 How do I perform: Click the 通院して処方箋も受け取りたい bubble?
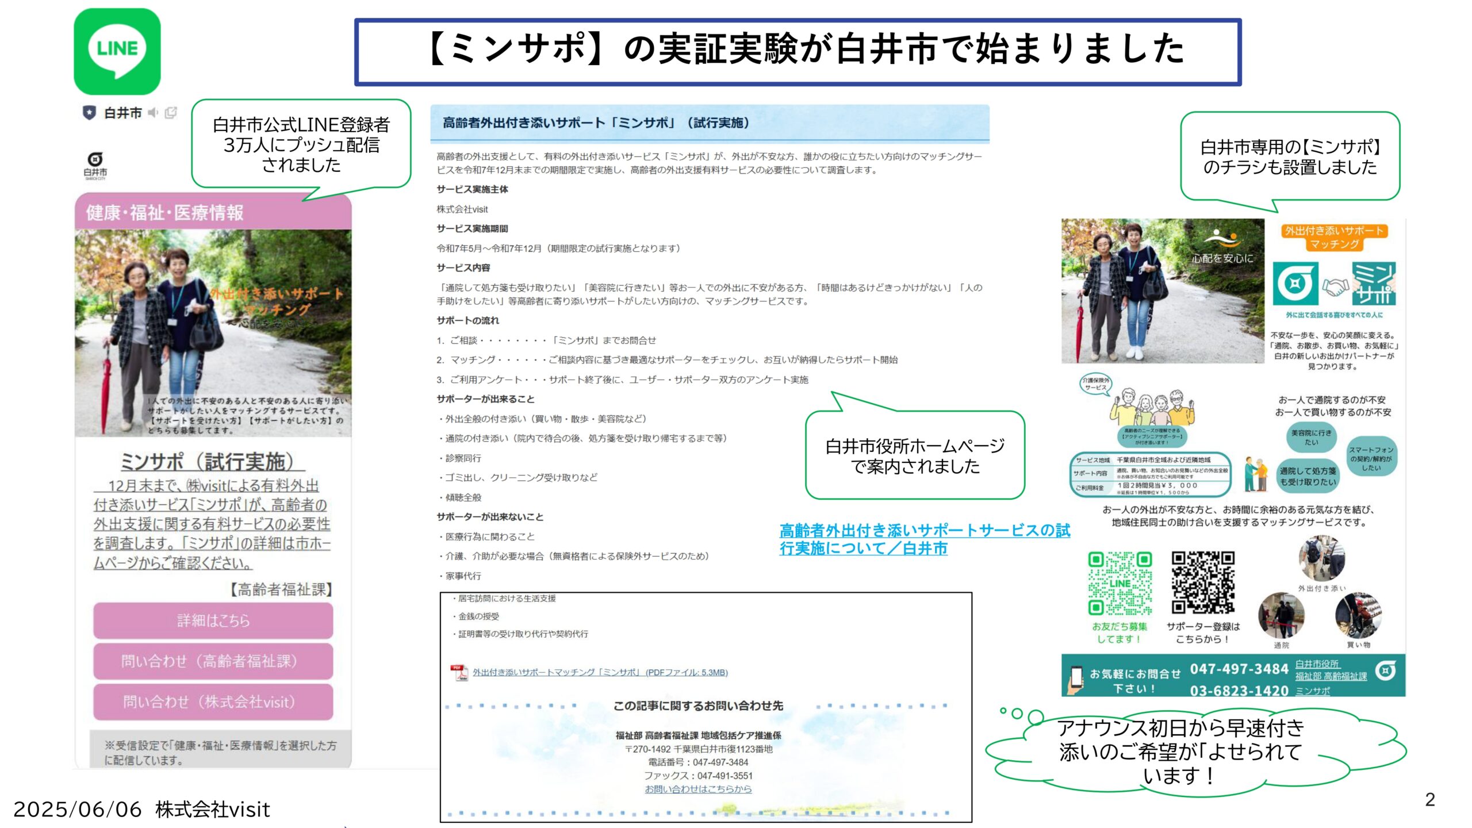coord(1308,476)
